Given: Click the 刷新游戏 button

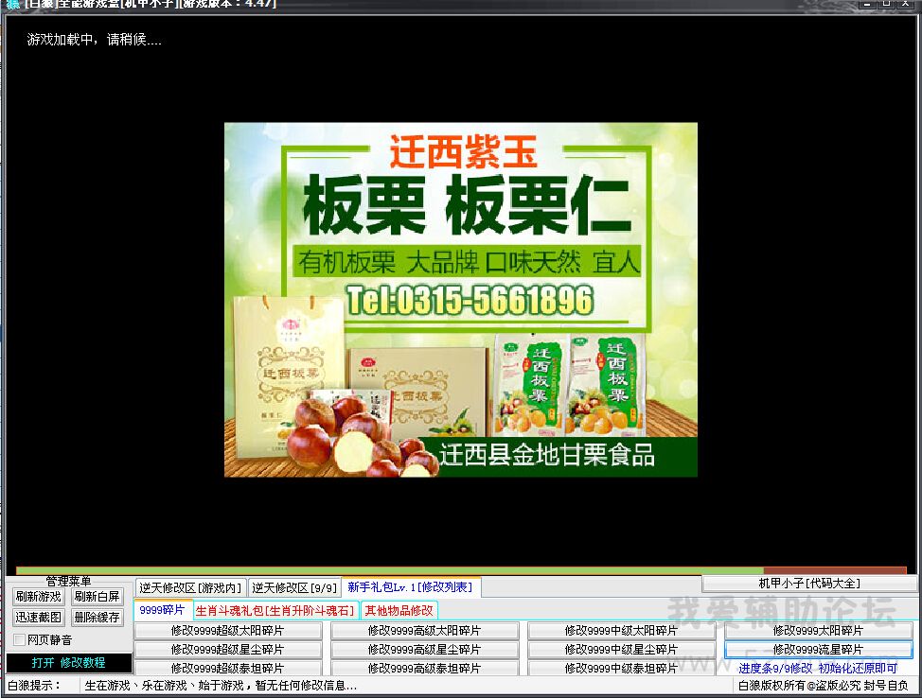Looking at the screenshot, I should click(39, 597).
